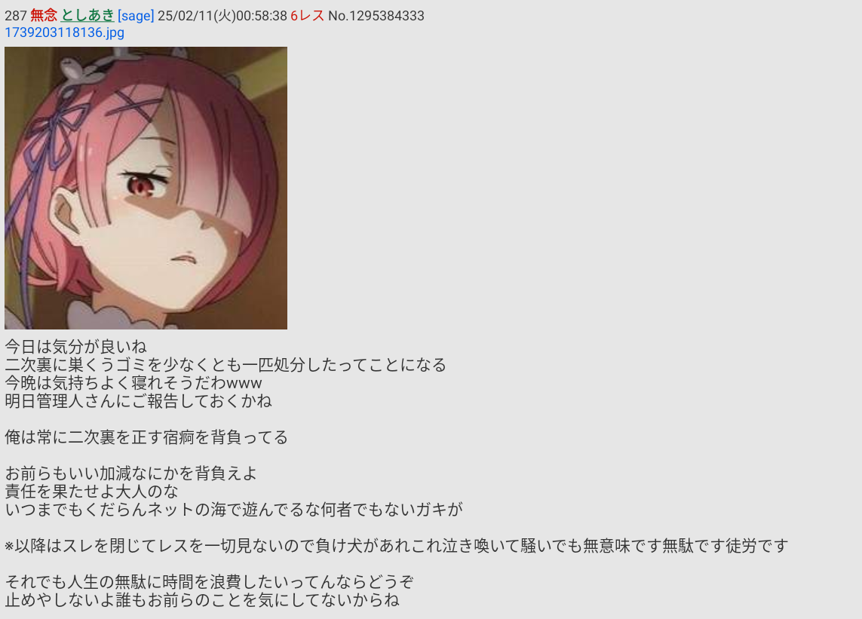Click the red 無念 post title
Viewport: 862px width, 619px height.
[44, 15]
